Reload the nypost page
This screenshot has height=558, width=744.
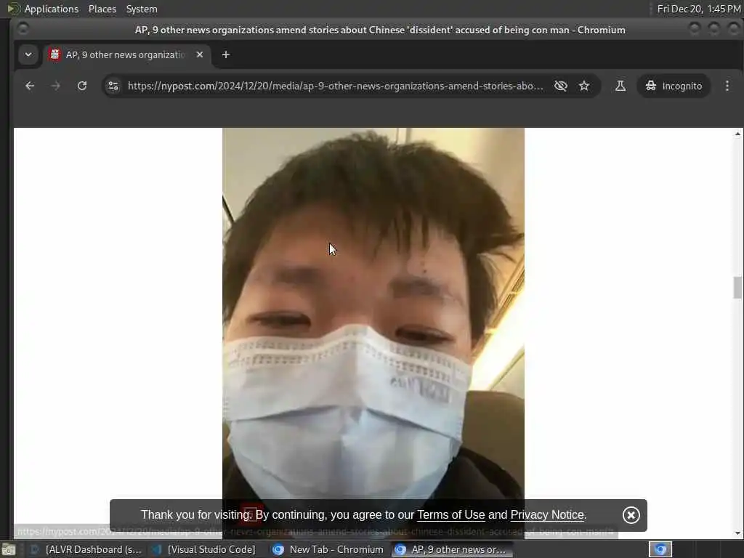[82, 86]
